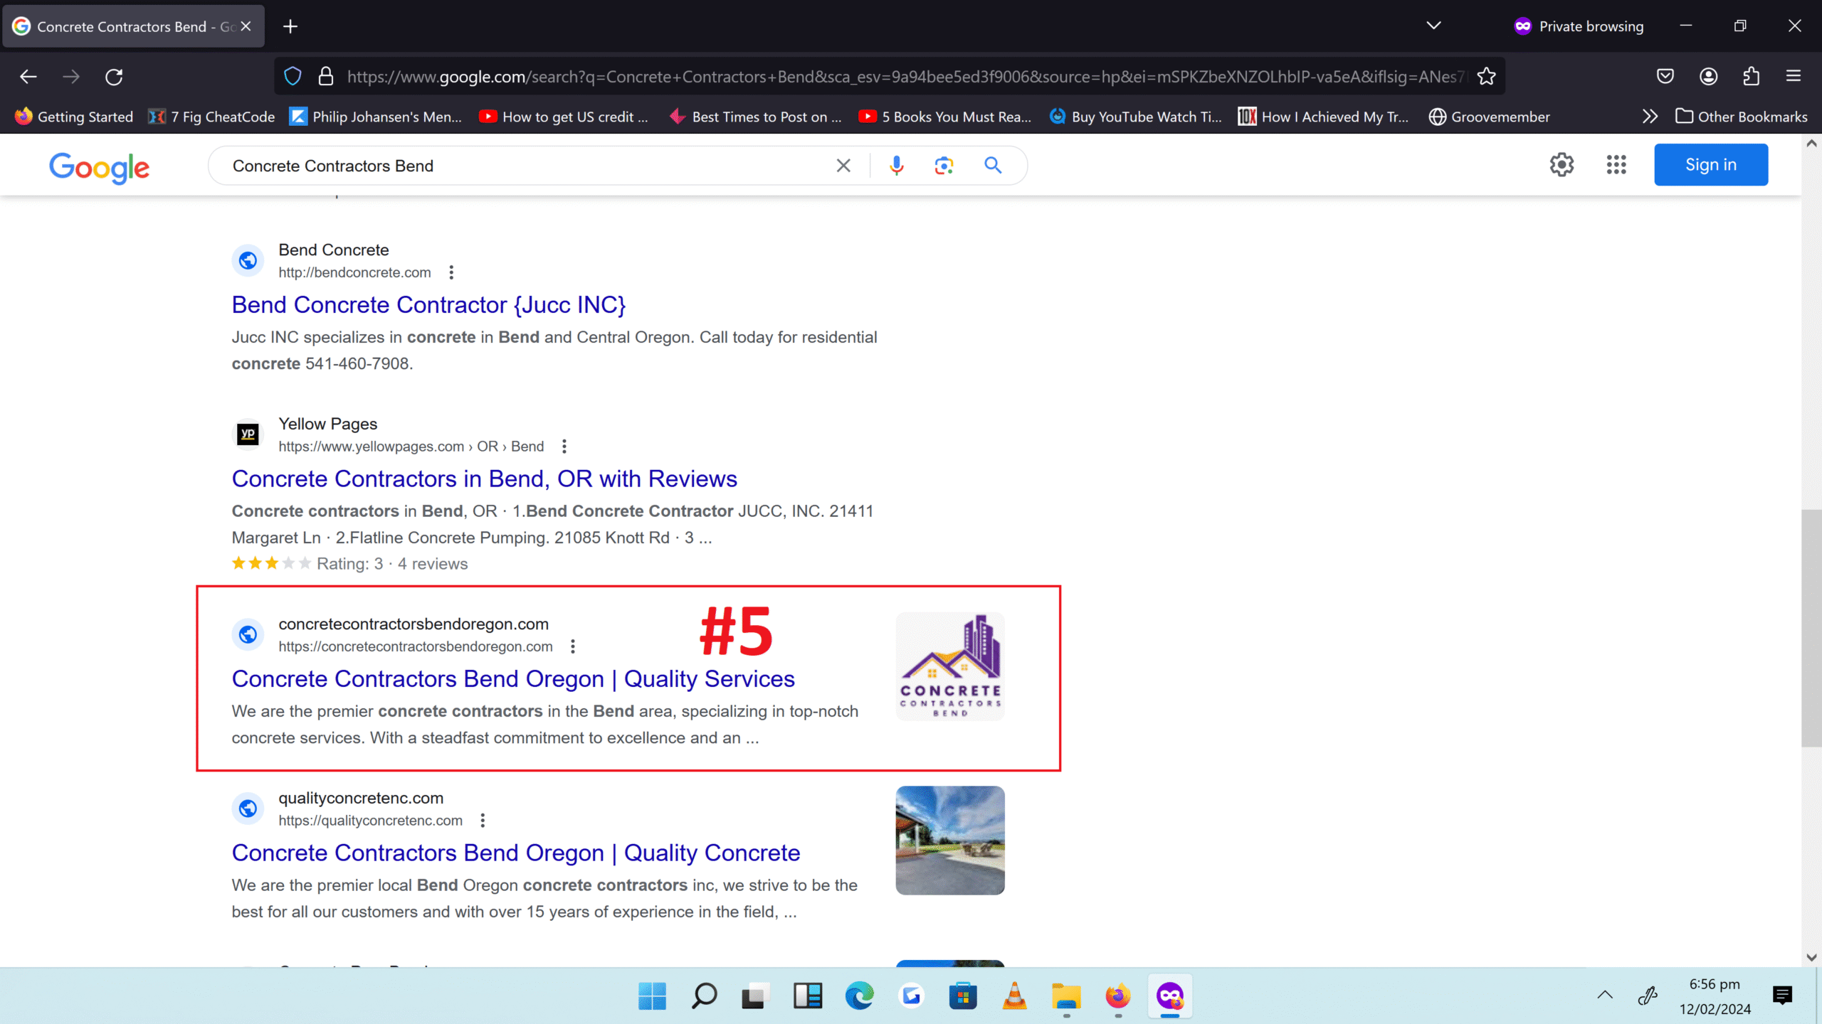Image resolution: width=1822 pixels, height=1024 pixels.
Task: Open more options for qualityconcretenc.com result
Action: coord(483,821)
